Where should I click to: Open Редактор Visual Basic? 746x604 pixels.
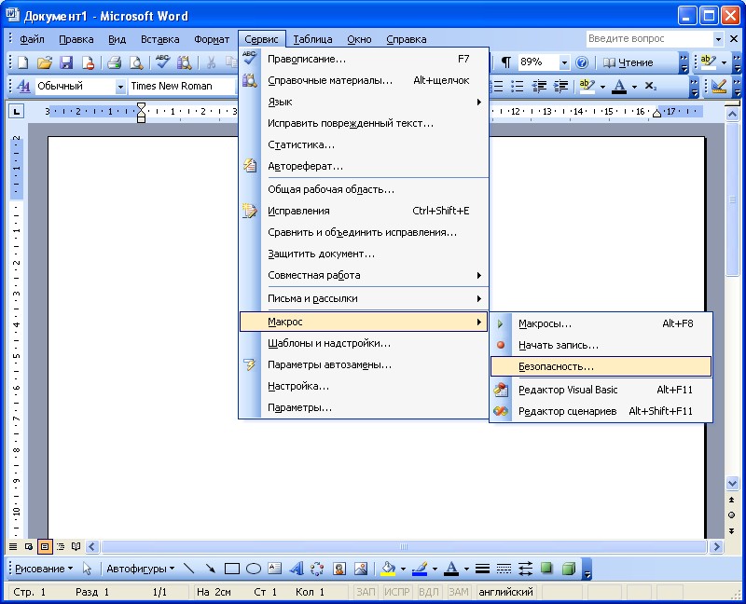pyautogui.click(x=601, y=390)
